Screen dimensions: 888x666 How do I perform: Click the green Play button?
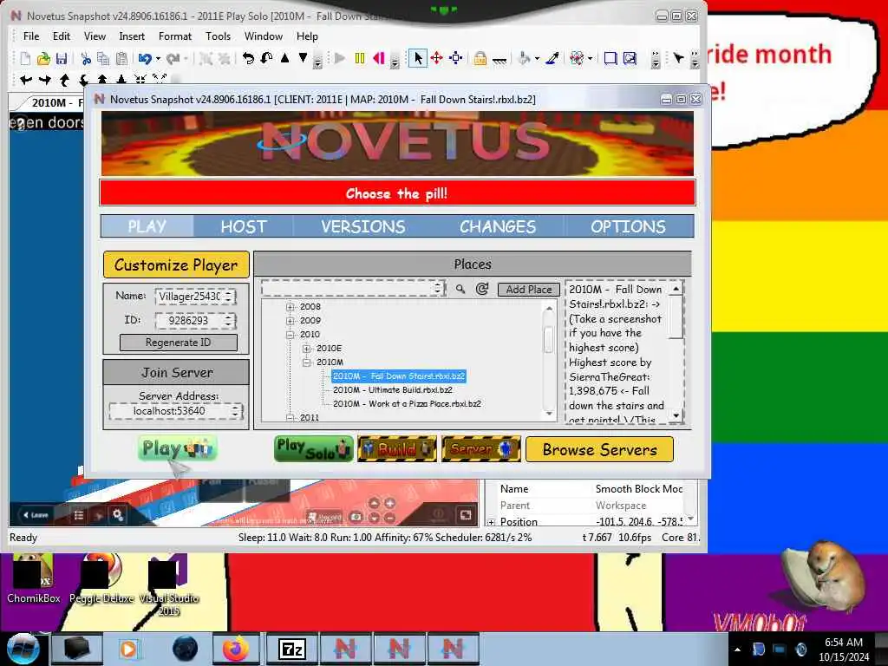pyautogui.click(x=177, y=448)
